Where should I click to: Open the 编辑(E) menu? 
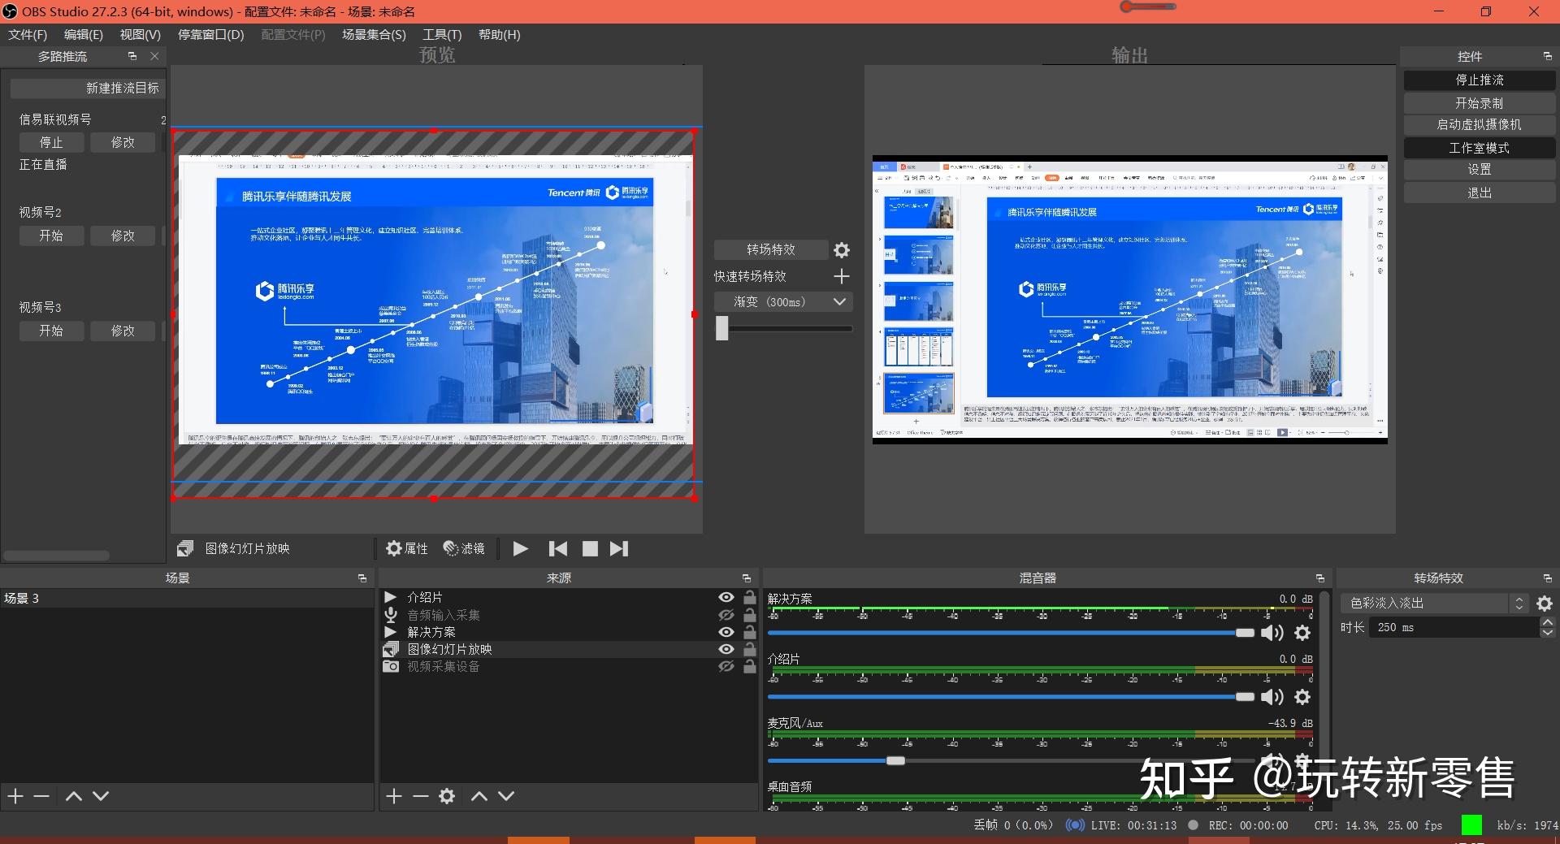pyautogui.click(x=84, y=34)
